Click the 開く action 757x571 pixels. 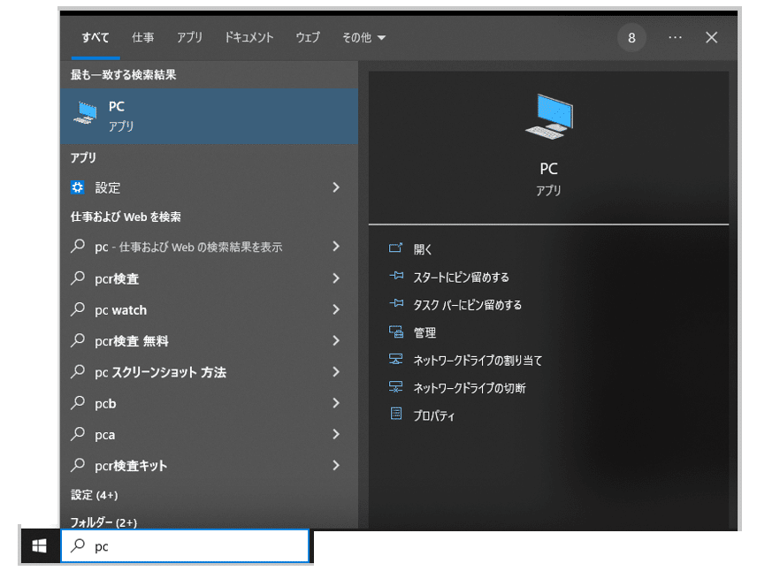pyautogui.click(x=423, y=249)
